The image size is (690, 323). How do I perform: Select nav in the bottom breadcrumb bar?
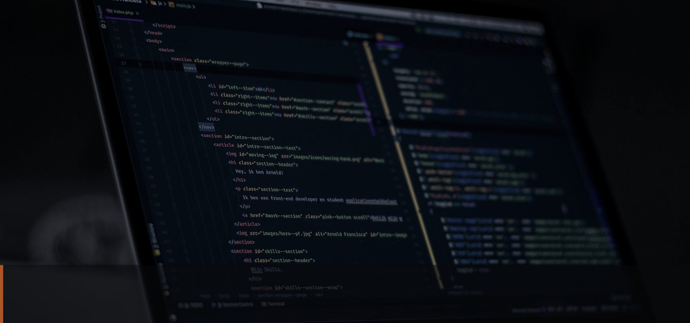319,295
